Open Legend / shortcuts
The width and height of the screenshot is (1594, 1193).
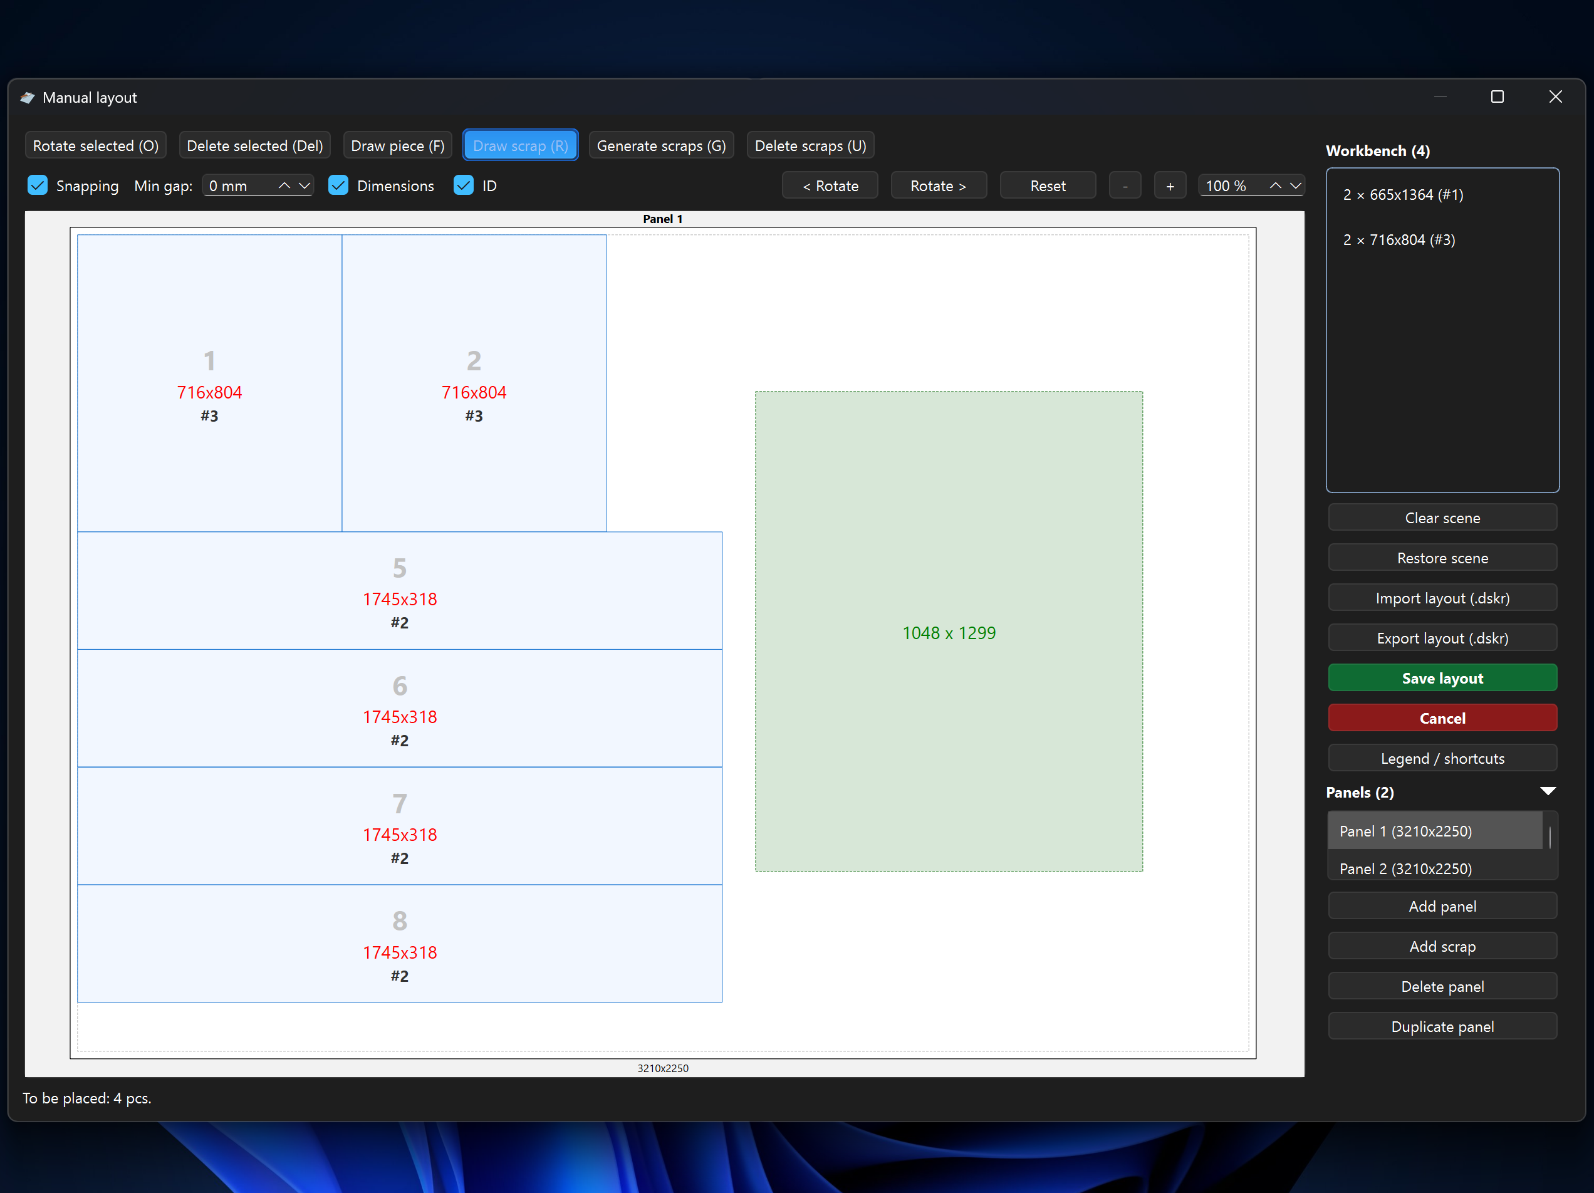(x=1441, y=758)
